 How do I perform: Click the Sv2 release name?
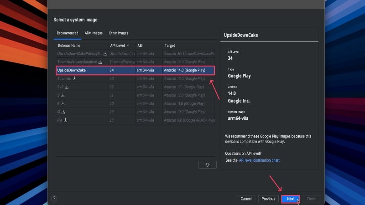[x=60, y=87]
